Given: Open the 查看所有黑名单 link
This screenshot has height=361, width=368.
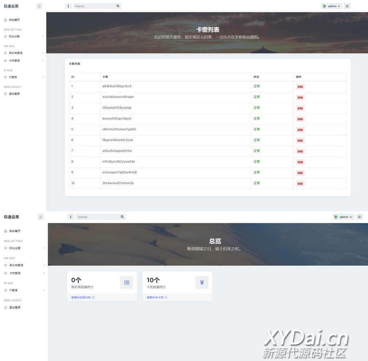Looking at the screenshot, I should (81, 298).
